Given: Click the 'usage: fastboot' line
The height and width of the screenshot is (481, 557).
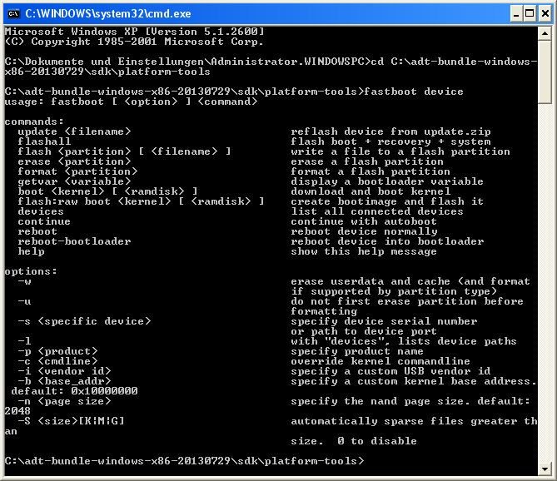Looking at the screenshot, I should (131, 102).
